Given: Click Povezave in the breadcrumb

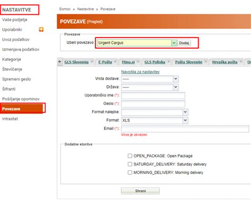Looking at the screenshot, I should pos(108,9).
